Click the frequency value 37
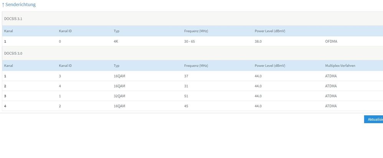This screenshot has width=383, height=158. tap(186, 76)
